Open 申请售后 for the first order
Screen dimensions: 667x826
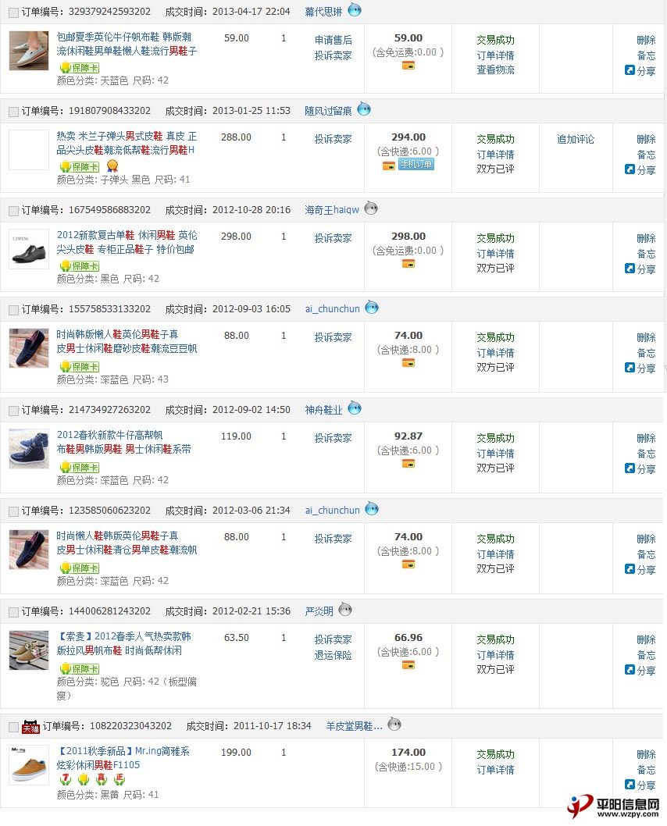pyautogui.click(x=333, y=40)
